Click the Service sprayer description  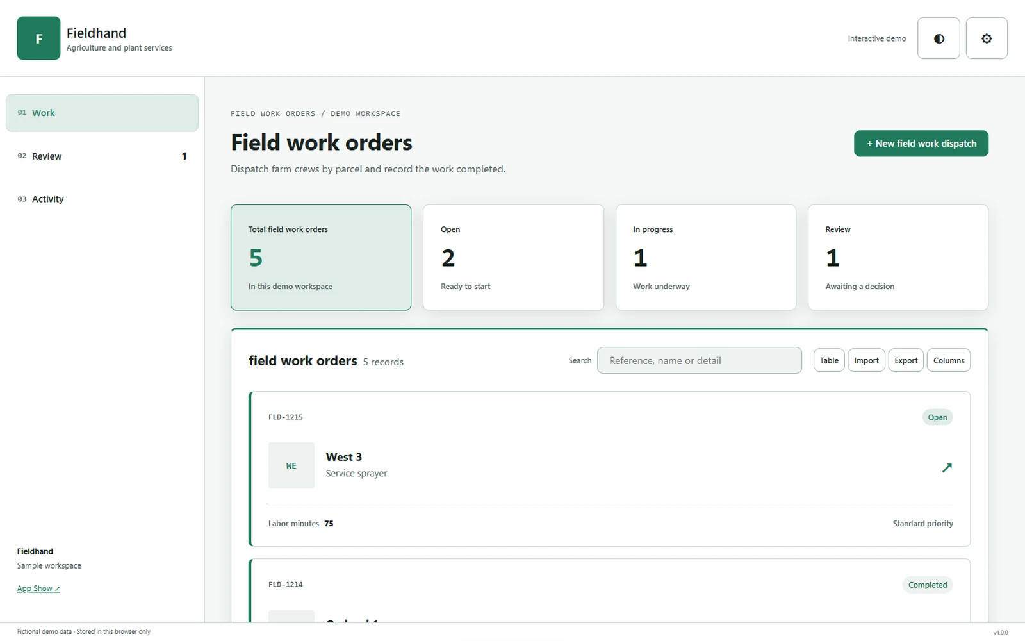(356, 474)
